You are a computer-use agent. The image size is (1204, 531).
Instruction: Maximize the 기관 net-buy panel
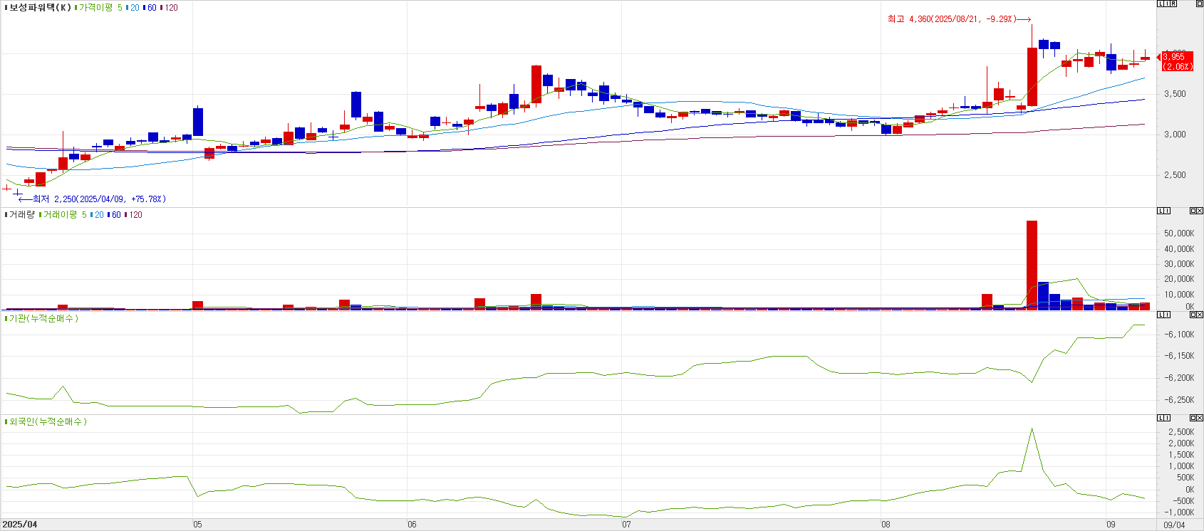[x=1193, y=314]
